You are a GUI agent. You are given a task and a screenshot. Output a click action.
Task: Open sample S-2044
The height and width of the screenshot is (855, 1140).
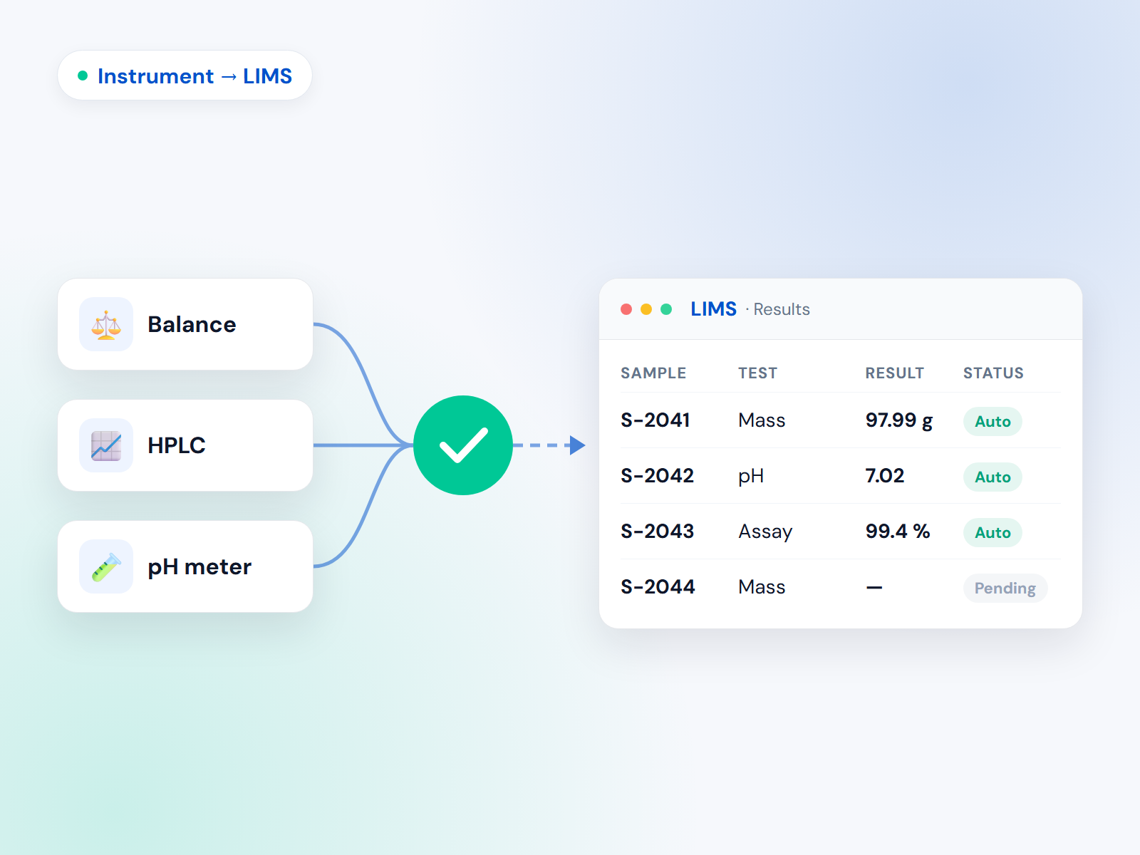tap(658, 587)
